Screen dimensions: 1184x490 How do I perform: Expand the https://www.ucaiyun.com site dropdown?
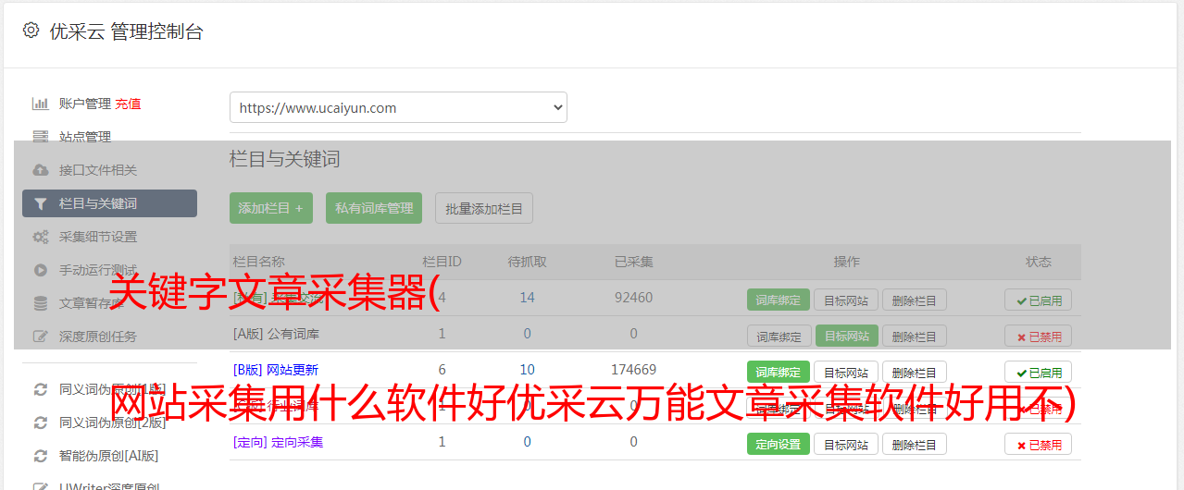(398, 107)
